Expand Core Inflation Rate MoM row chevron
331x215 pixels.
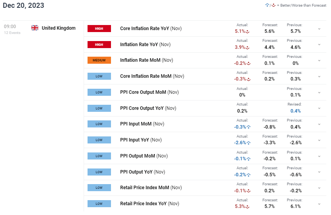pos(319,77)
